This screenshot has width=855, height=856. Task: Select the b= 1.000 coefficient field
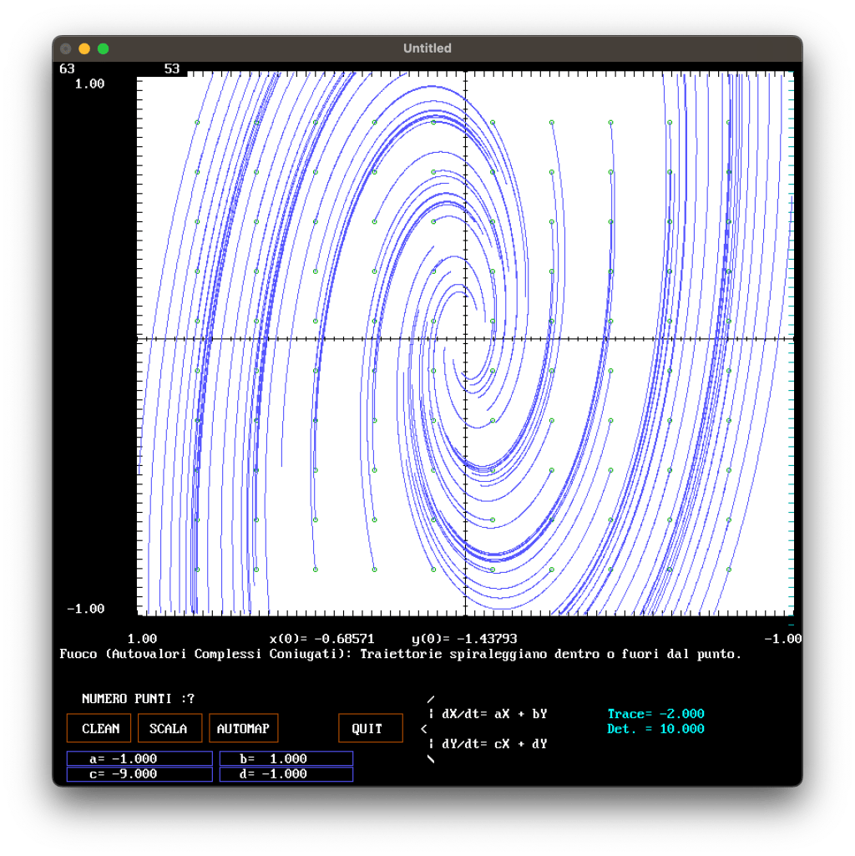click(x=286, y=758)
